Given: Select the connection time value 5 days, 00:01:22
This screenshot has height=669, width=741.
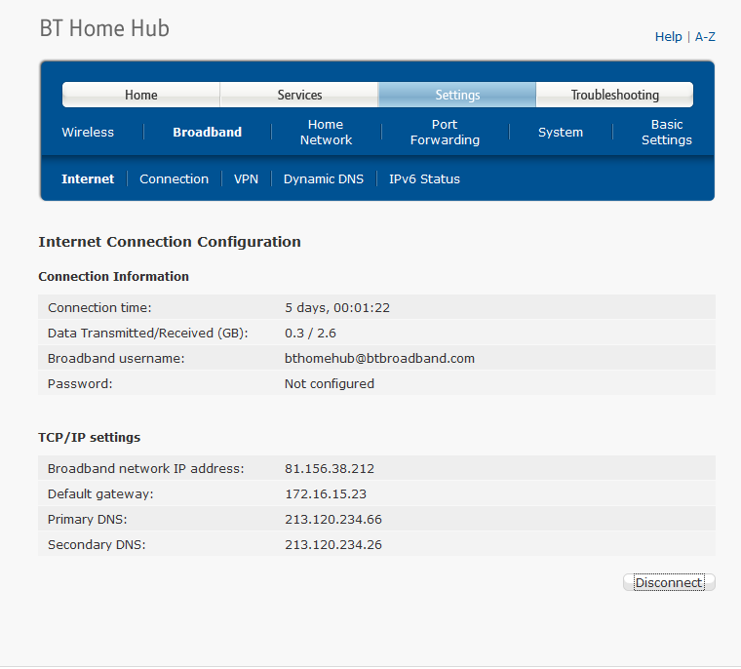Looking at the screenshot, I should point(337,308).
